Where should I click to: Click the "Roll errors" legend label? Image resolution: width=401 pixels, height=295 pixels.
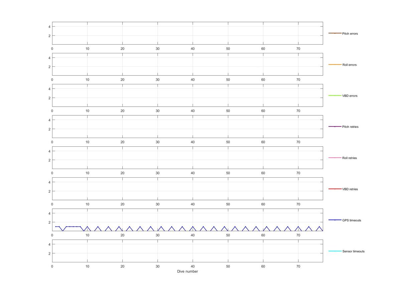tap(349, 65)
